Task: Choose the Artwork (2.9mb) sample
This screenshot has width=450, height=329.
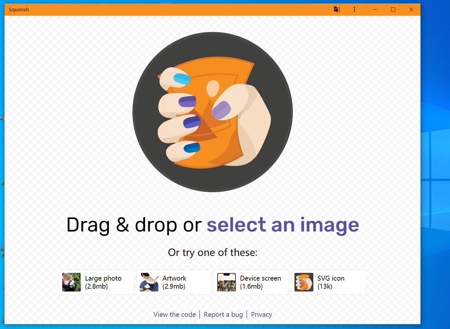Action: tap(174, 282)
